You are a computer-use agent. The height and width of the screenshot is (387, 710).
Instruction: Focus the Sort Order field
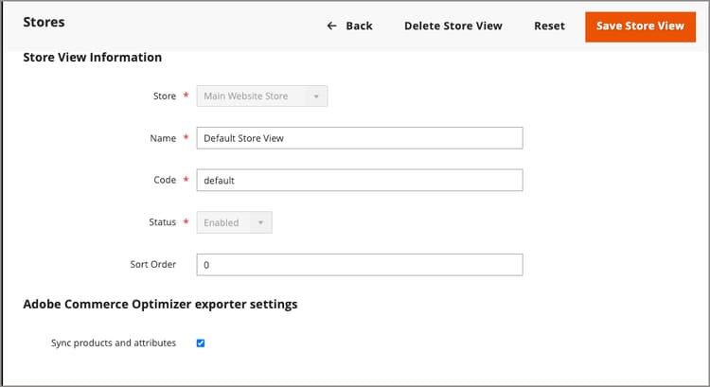pos(360,265)
